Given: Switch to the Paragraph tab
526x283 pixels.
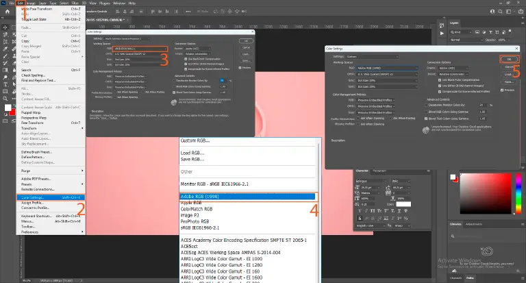Looking at the screenshot, I should 379,171.
